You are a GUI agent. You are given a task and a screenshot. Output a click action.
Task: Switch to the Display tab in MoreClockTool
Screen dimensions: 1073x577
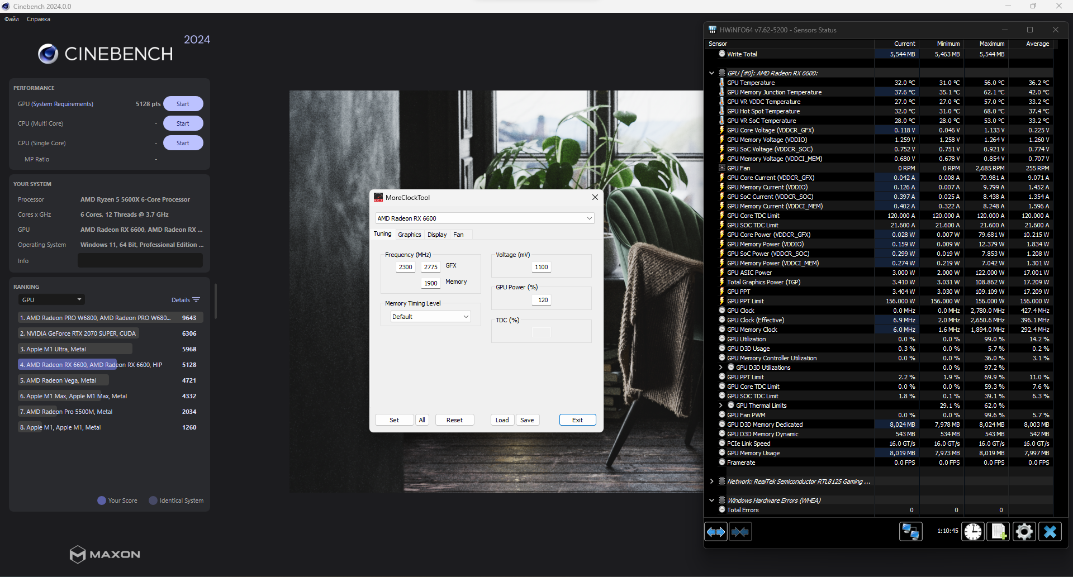point(437,235)
